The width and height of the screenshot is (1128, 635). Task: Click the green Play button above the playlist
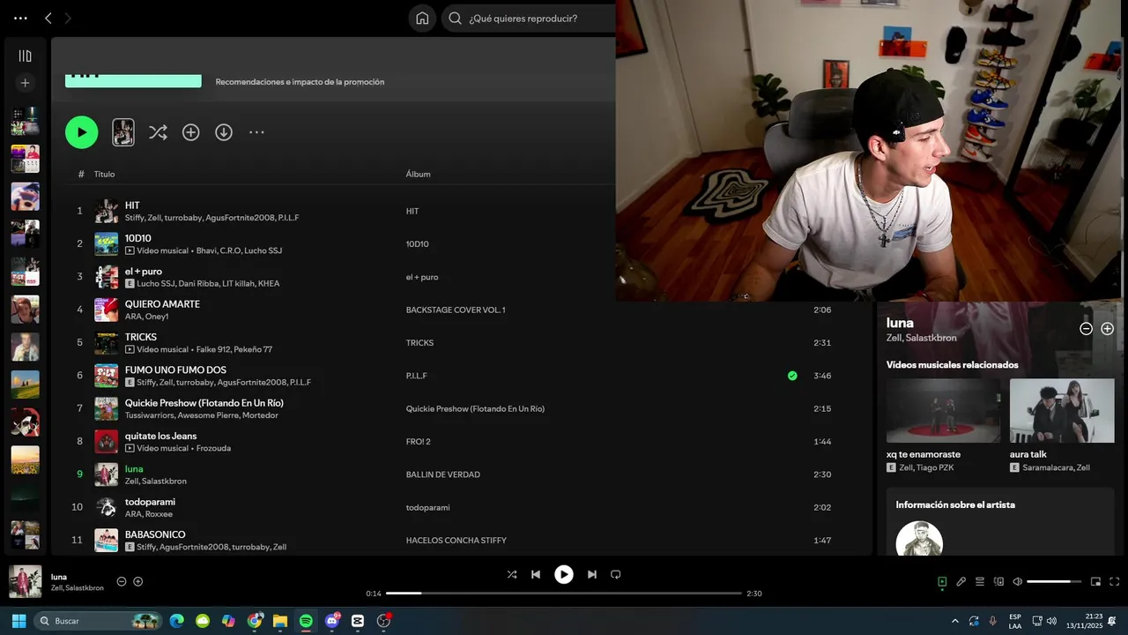coord(81,132)
